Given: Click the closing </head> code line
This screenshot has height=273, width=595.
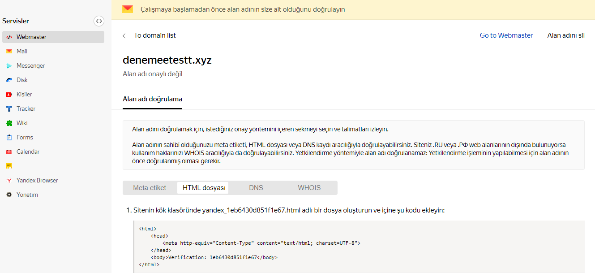Looking at the screenshot, I should (x=161, y=250).
